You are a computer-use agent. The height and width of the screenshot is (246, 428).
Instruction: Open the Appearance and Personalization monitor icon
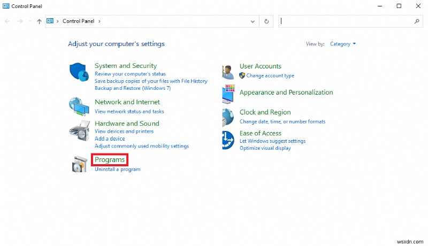pos(228,94)
